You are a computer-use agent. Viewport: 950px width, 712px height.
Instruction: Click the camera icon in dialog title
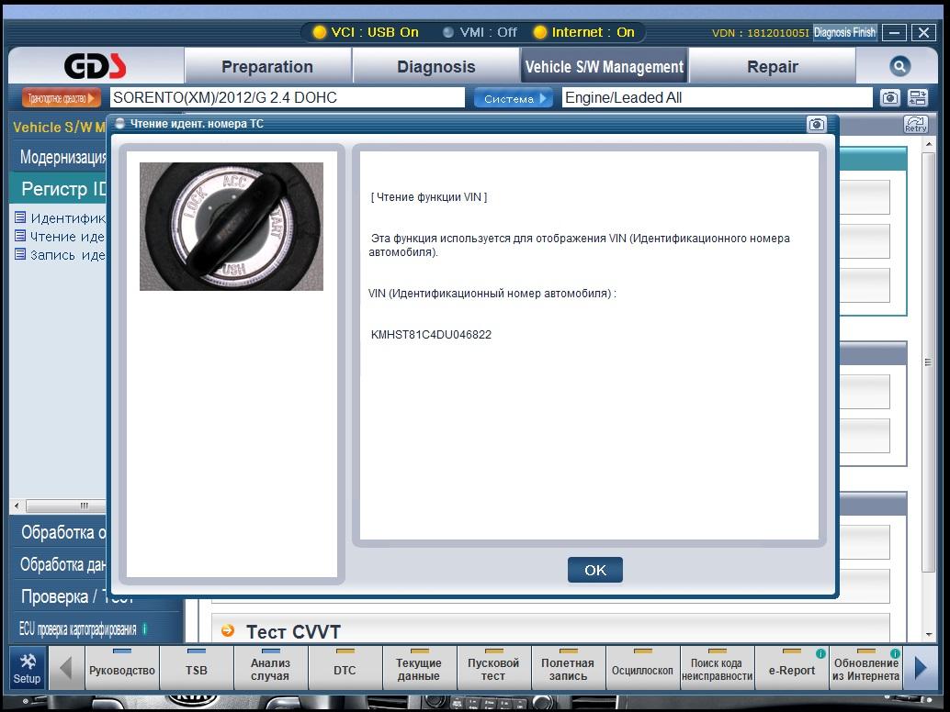point(816,125)
